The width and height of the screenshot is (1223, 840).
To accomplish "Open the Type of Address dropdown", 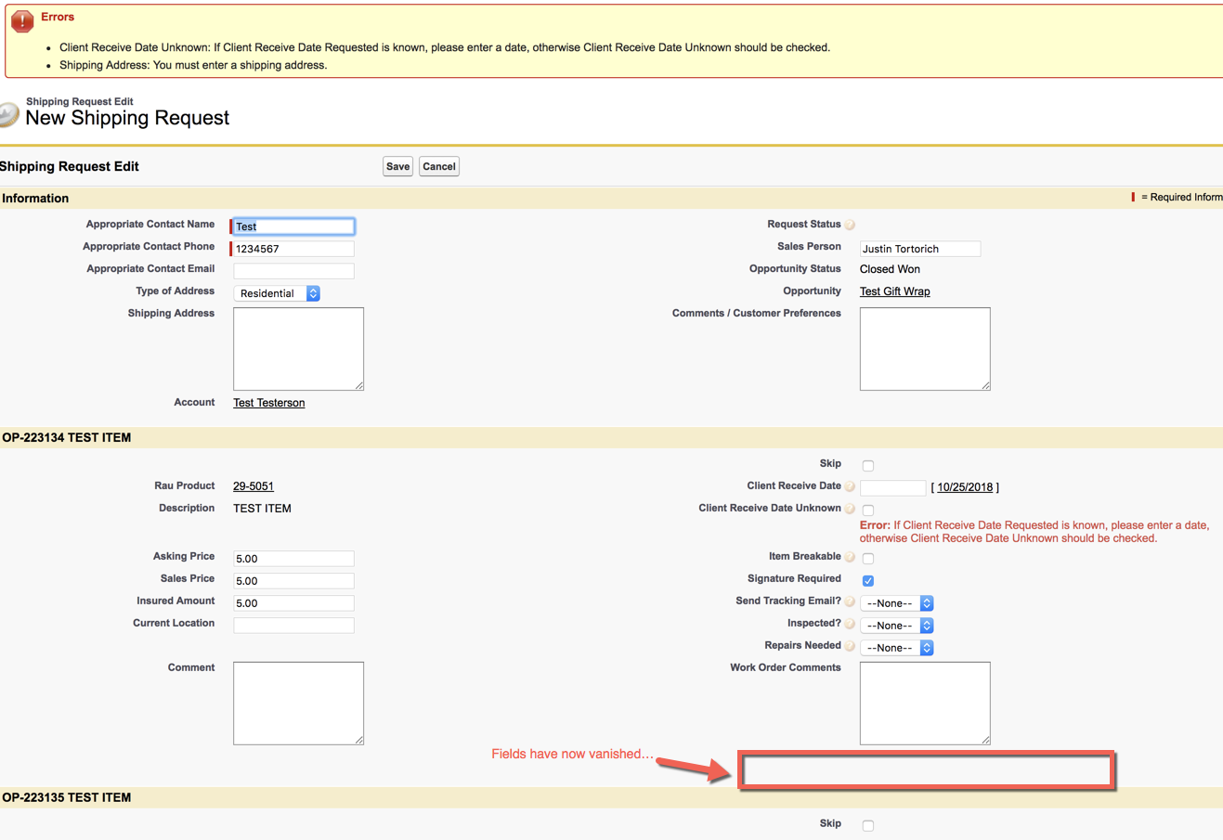I will (x=277, y=293).
